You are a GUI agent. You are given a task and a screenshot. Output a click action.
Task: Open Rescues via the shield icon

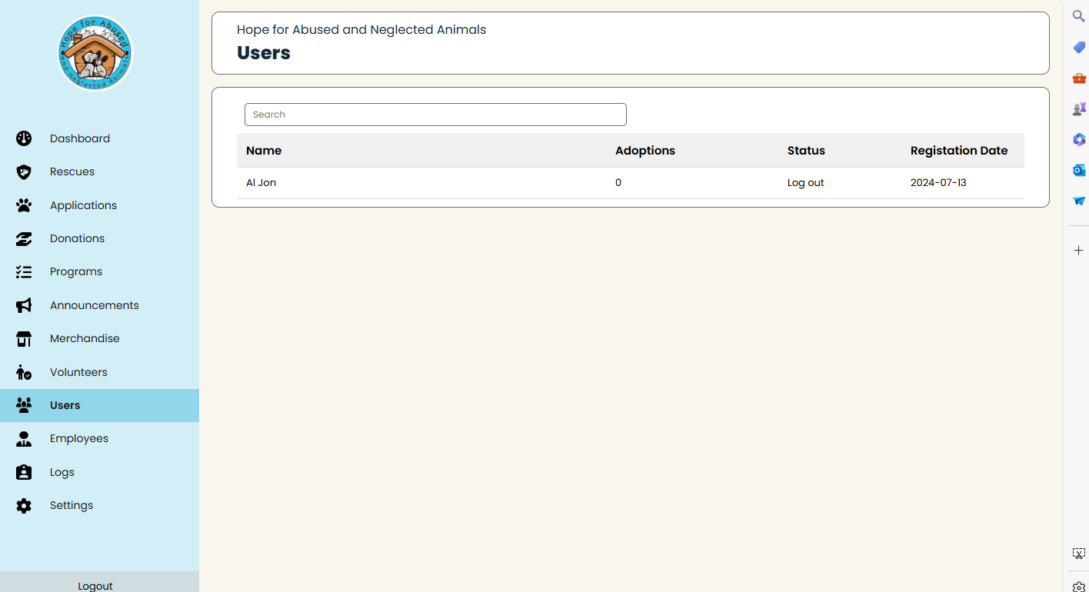24,171
